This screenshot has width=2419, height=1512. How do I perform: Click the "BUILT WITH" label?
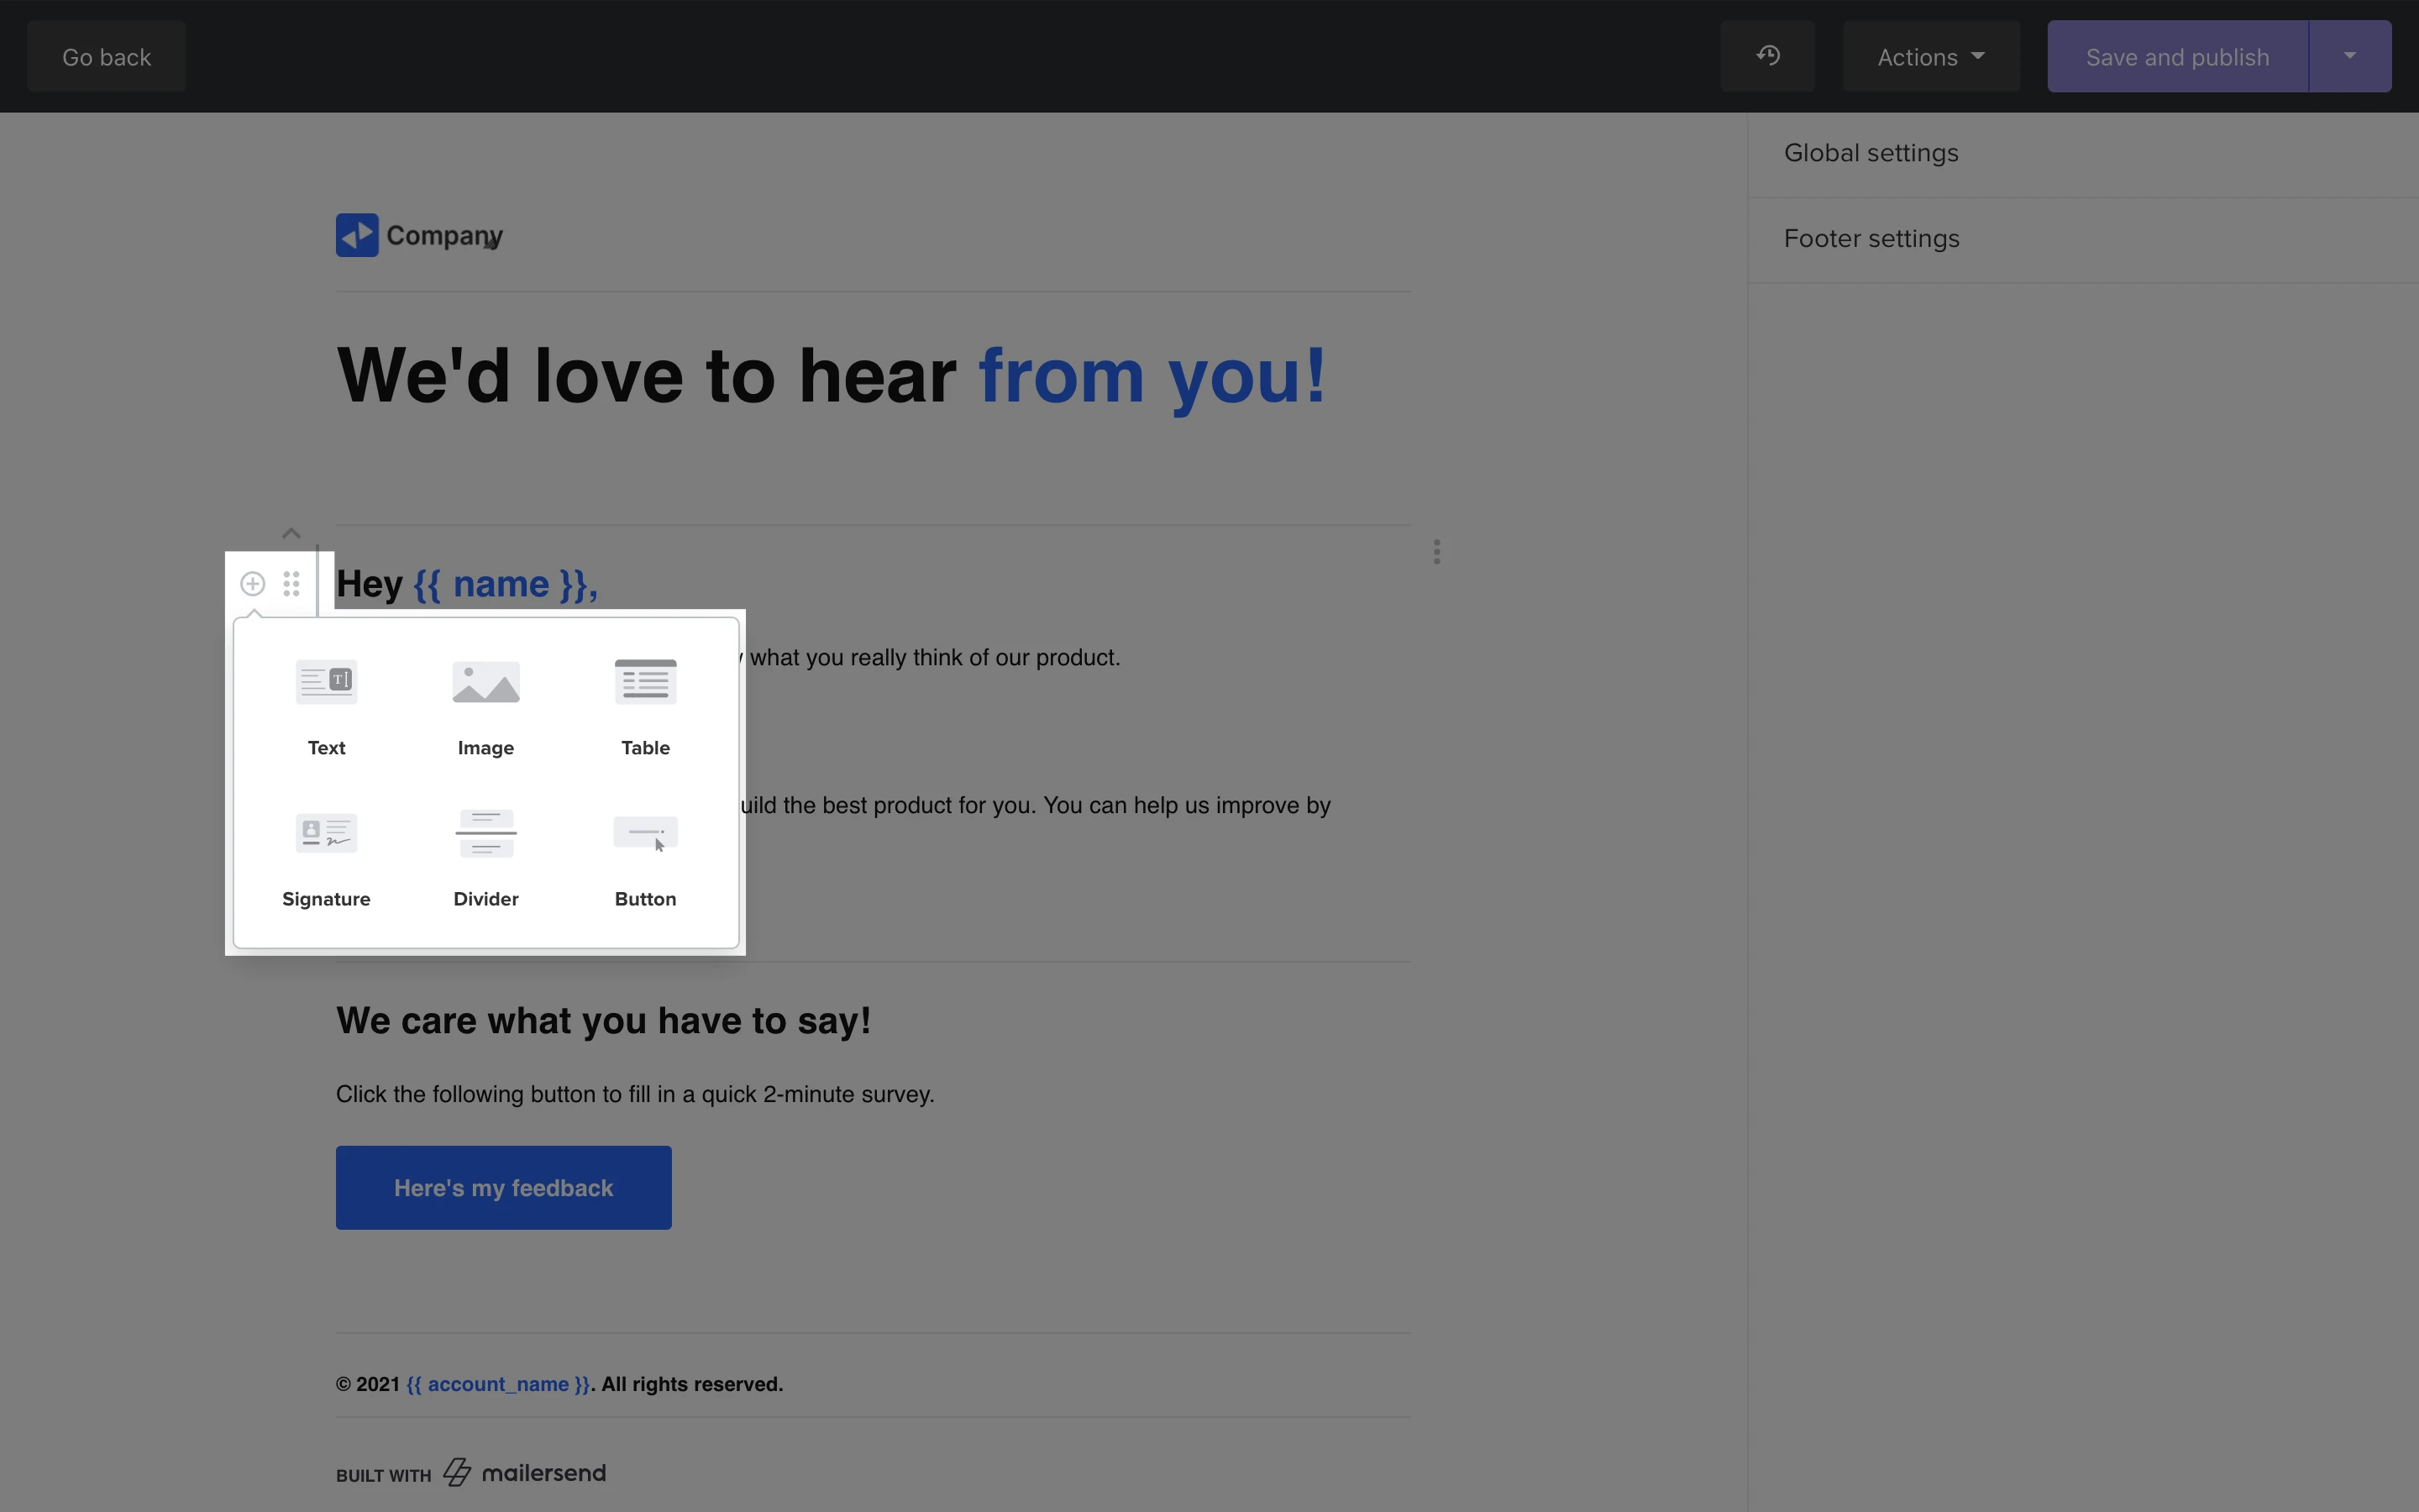384,1475
